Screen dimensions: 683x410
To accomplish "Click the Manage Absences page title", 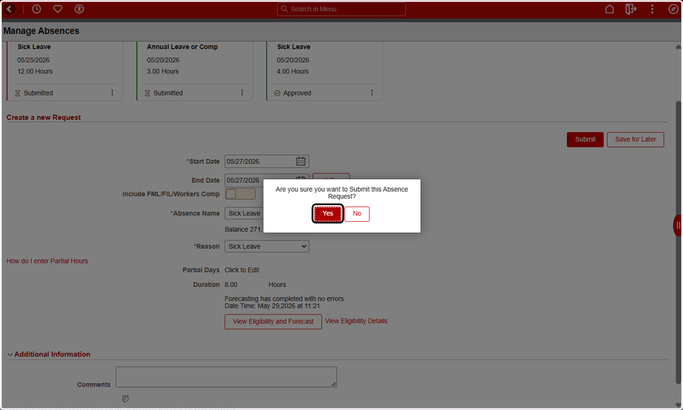I will [x=42, y=31].
